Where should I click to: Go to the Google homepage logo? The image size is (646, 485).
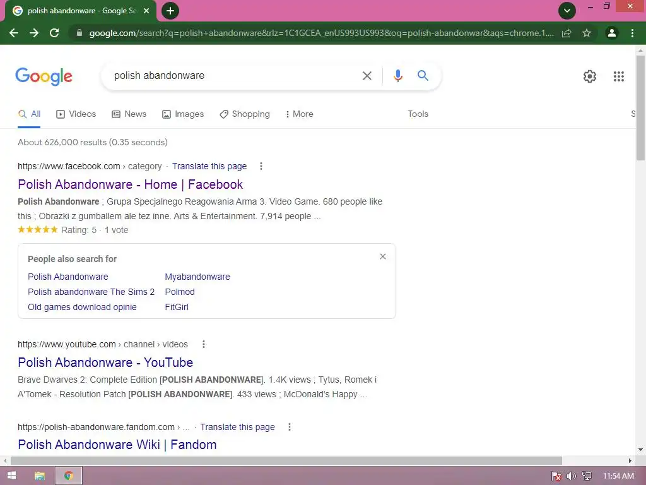(x=44, y=76)
